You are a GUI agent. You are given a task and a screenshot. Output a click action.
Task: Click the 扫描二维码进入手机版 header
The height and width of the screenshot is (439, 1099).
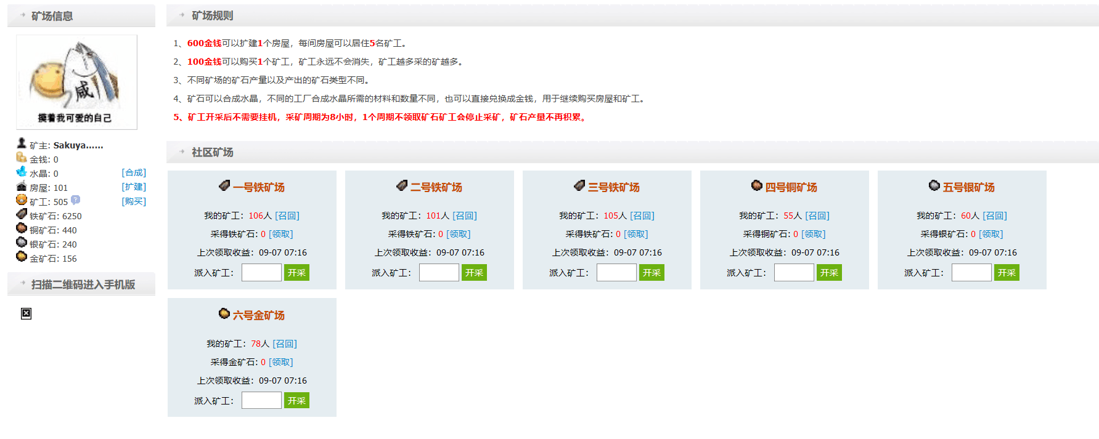pyautogui.click(x=81, y=284)
